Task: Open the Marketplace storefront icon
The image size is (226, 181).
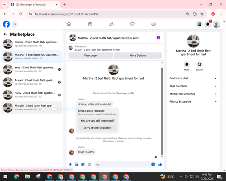Action: (132, 24)
